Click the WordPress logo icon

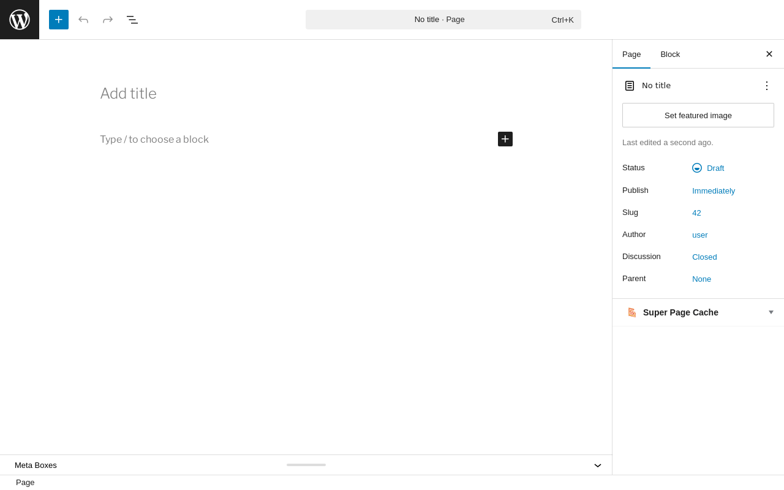point(20,20)
